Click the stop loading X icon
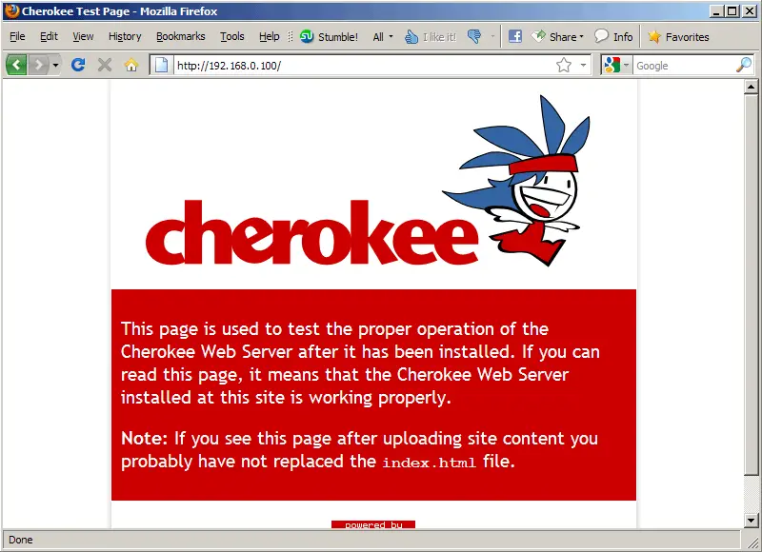Viewport: 762px width, 552px height. point(105,65)
